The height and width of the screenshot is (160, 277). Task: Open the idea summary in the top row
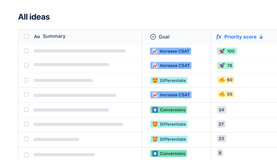click(79, 51)
